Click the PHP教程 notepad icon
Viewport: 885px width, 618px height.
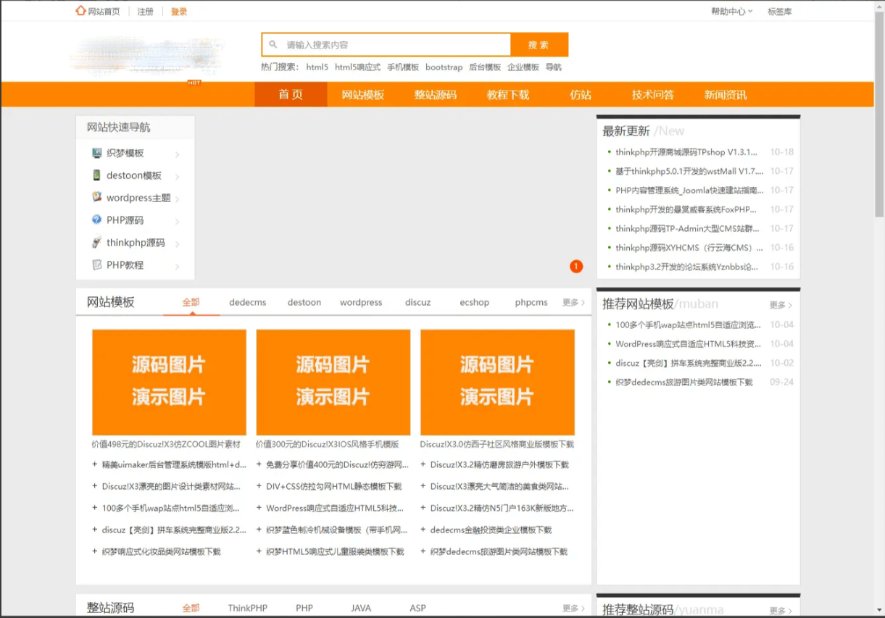(x=97, y=264)
